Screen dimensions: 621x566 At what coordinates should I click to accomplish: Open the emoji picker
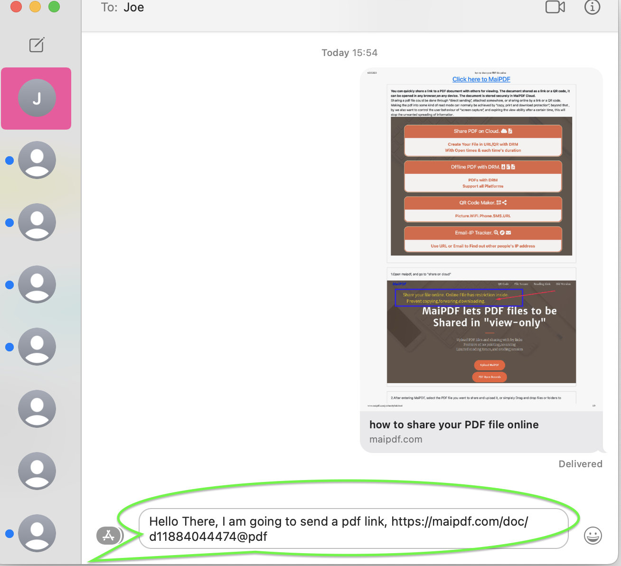[593, 536]
